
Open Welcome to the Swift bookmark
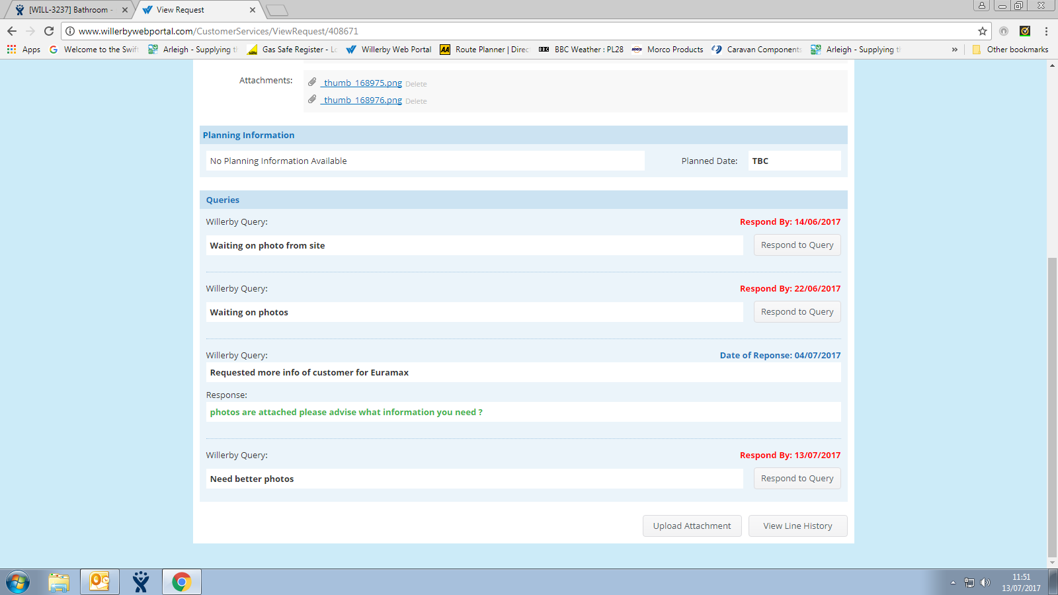pyautogui.click(x=94, y=50)
